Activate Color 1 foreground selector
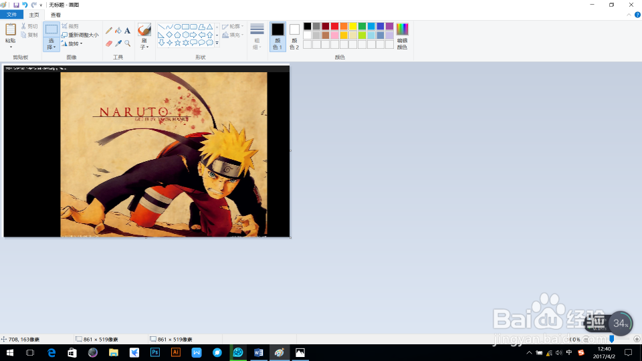The width and height of the screenshot is (642, 361). click(x=278, y=36)
